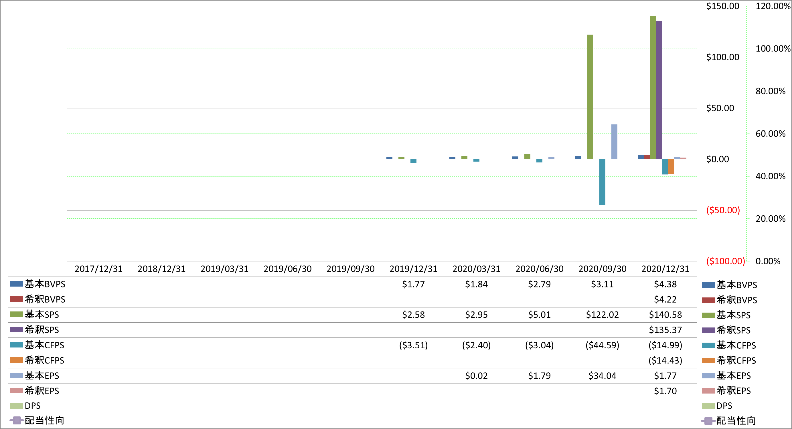Click the ($3.51) 基本CFPS cell
Viewport: 792px width, 429px height.
414,345
